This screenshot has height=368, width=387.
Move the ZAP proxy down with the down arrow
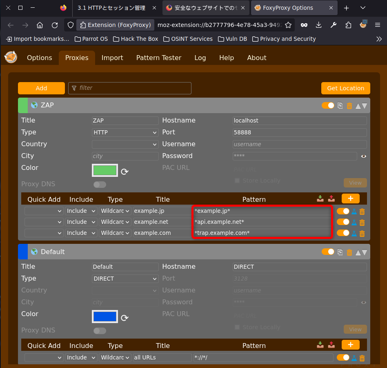tap(364, 106)
